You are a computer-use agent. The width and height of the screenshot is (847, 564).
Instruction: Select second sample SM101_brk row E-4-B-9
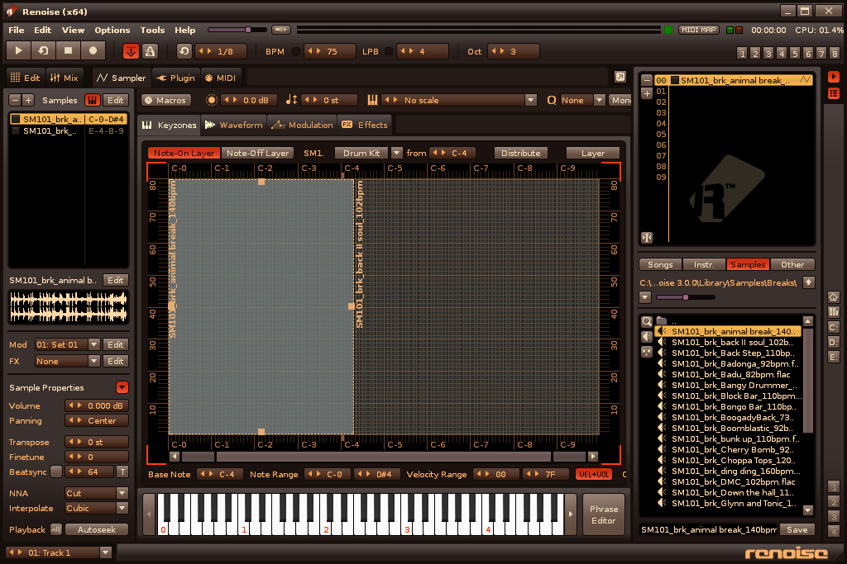click(x=68, y=130)
